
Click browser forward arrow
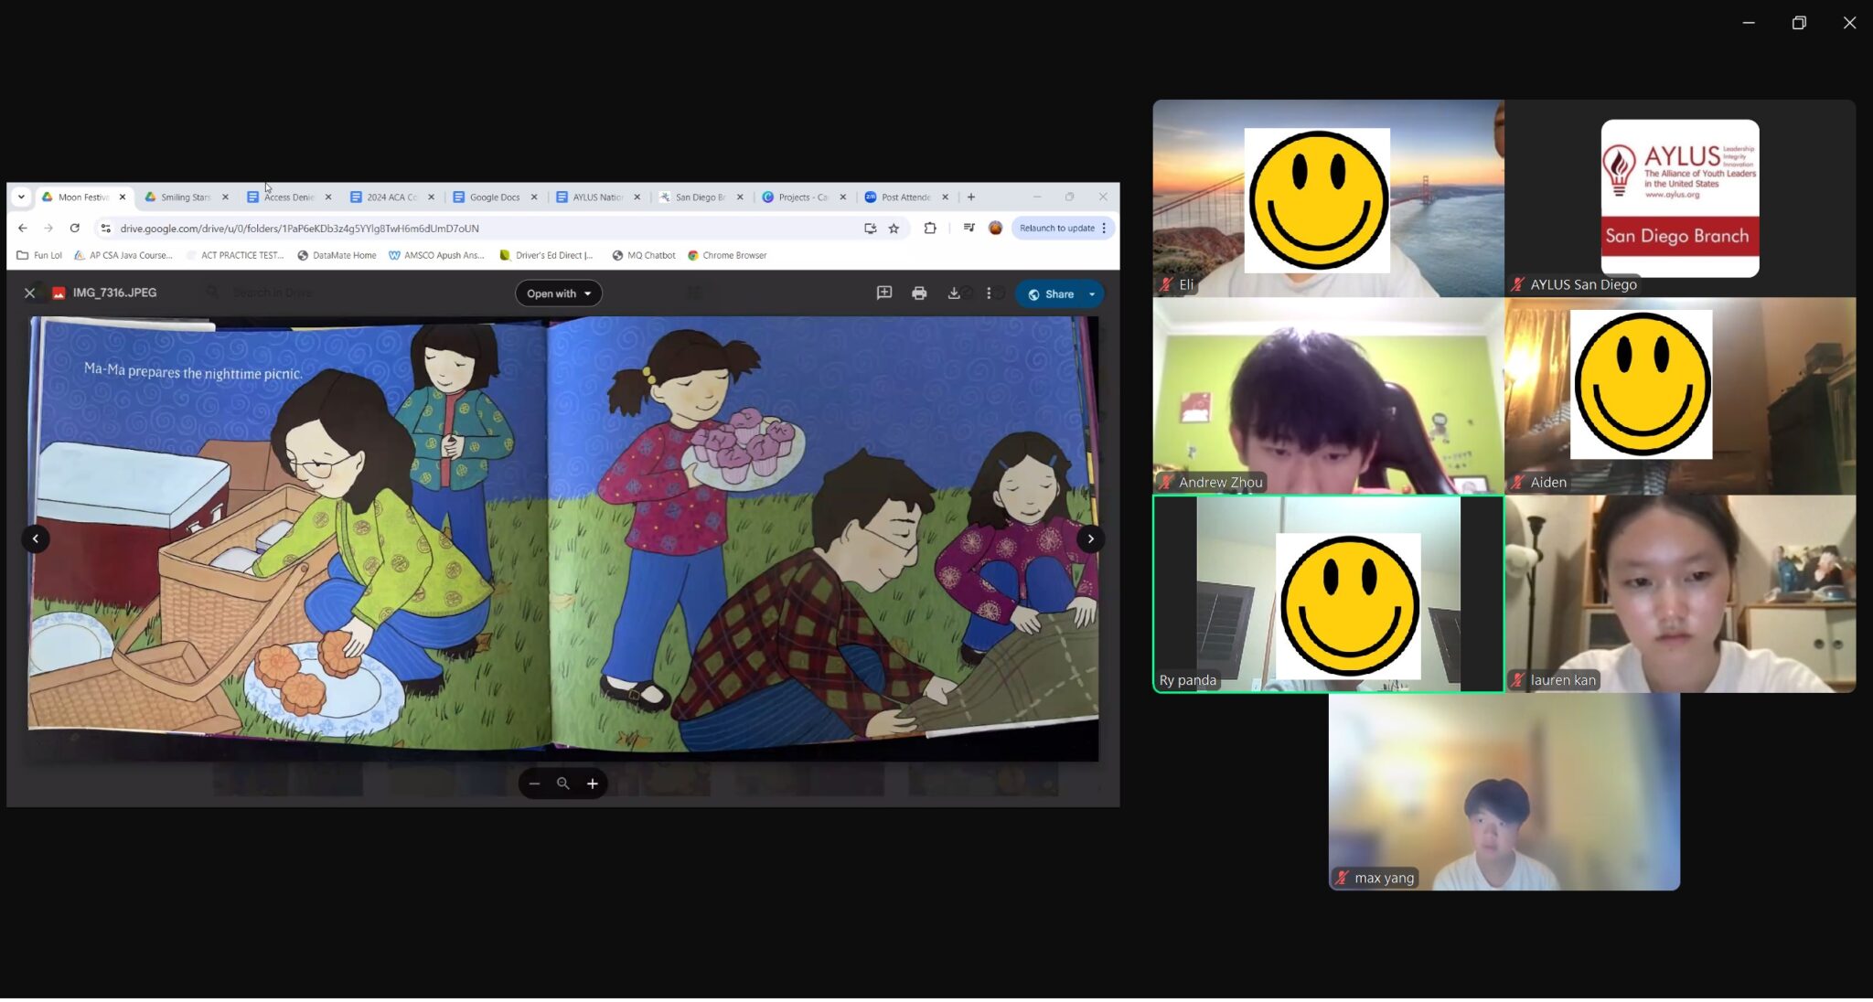click(48, 229)
